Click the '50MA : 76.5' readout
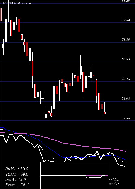The height and width of the screenshot is (189, 135). [x=17, y=169]
